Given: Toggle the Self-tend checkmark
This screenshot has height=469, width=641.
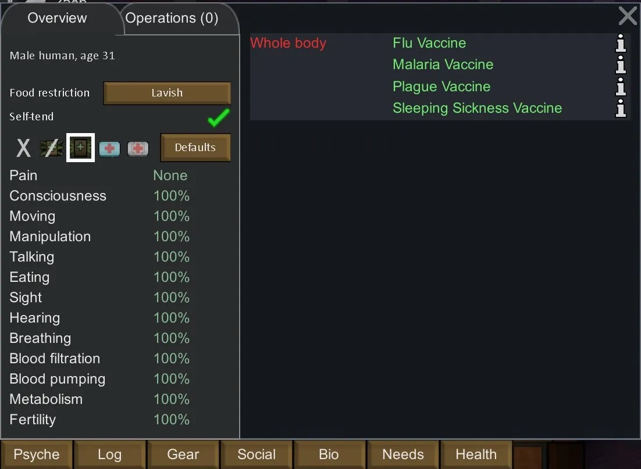Looking at the screenshot, I should point(219,118).
